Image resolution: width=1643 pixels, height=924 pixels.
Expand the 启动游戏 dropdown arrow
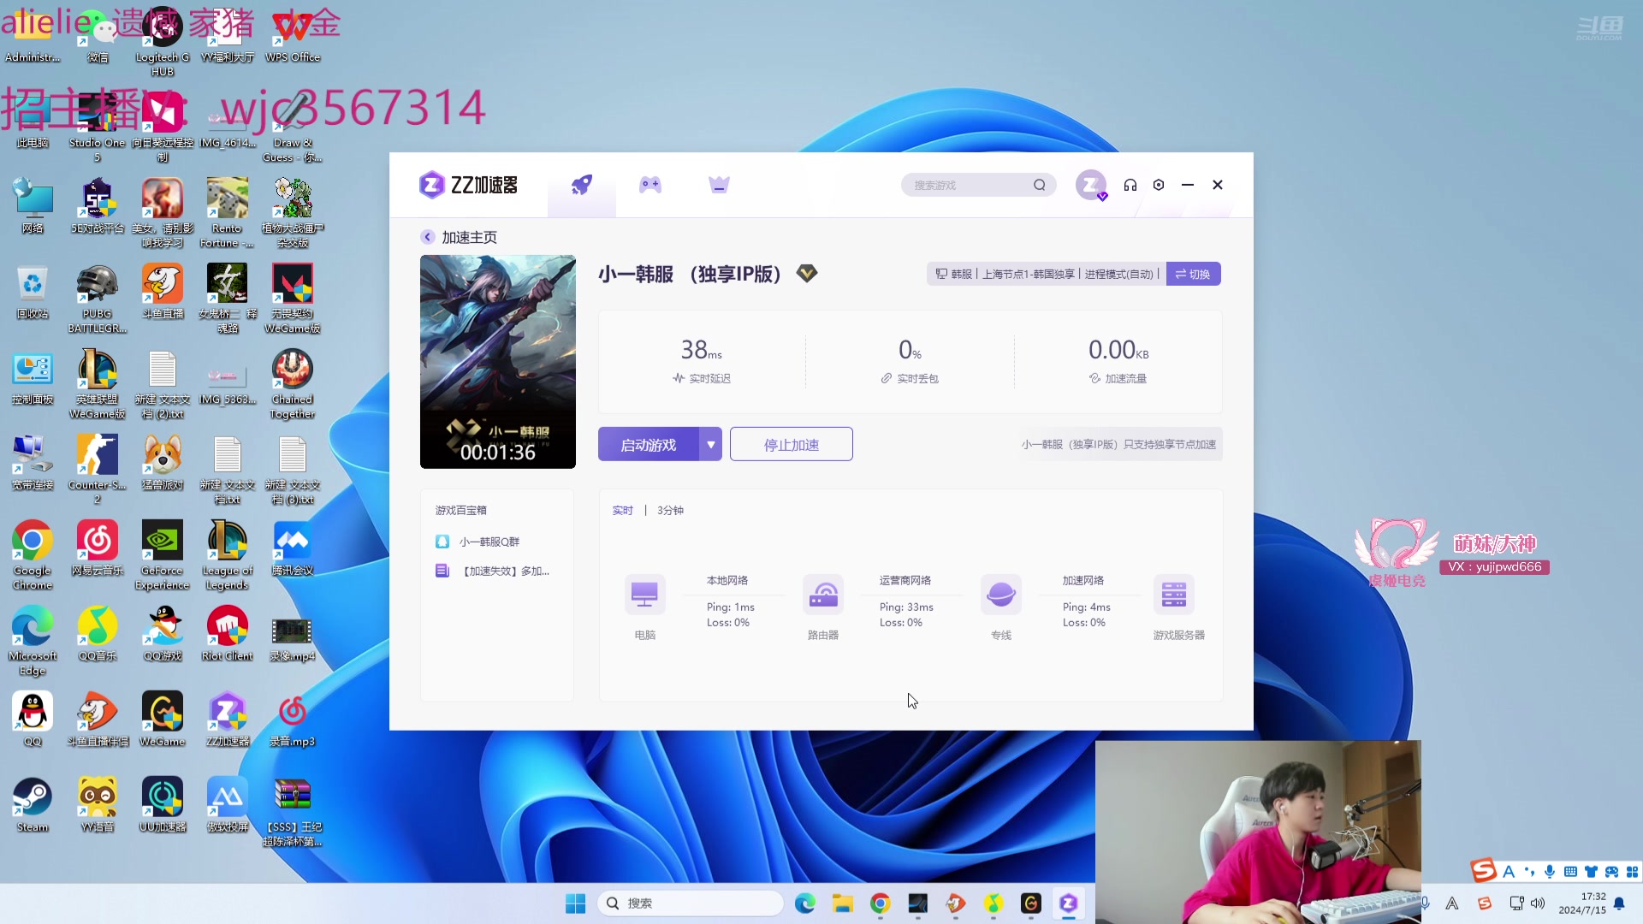click(711, 445)
